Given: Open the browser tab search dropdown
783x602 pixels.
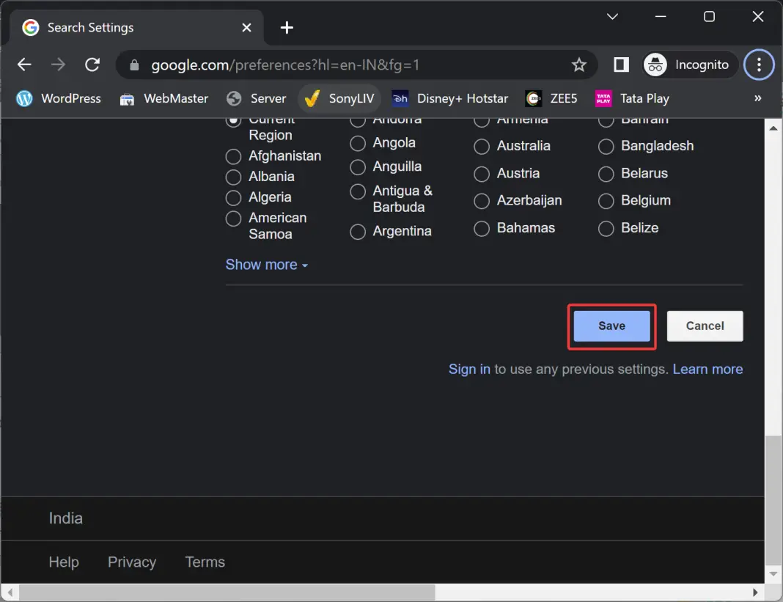Looking at the screenshot, I should click(612, 16).
